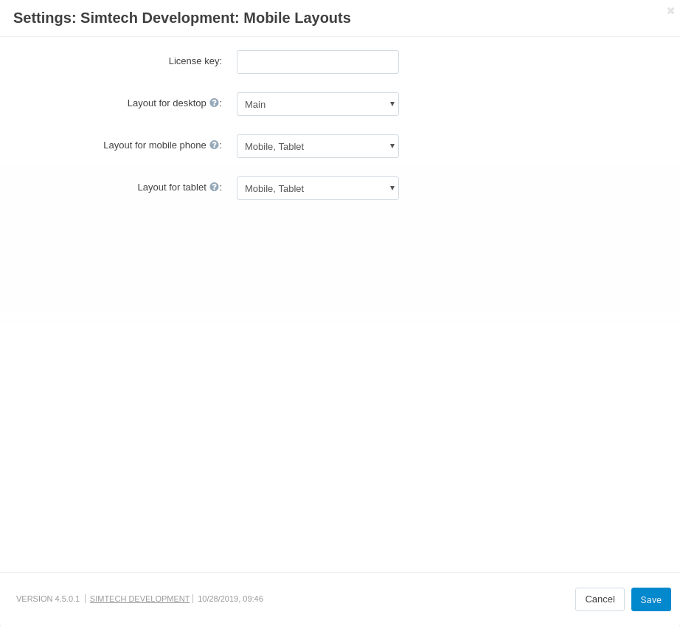Click the License key input field
This screenshot has width=680, height=626.
(317, 62)
